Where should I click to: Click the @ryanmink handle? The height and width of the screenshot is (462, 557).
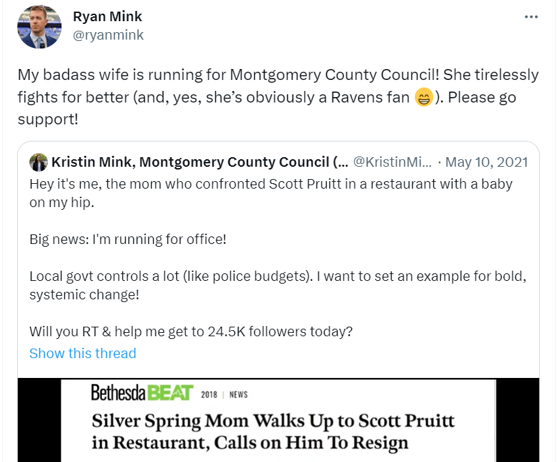(108, 35)
